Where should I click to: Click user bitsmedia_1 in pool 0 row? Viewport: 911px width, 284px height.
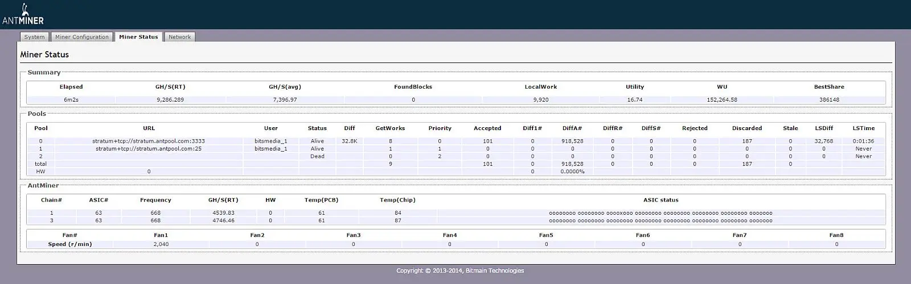(271, 141)
